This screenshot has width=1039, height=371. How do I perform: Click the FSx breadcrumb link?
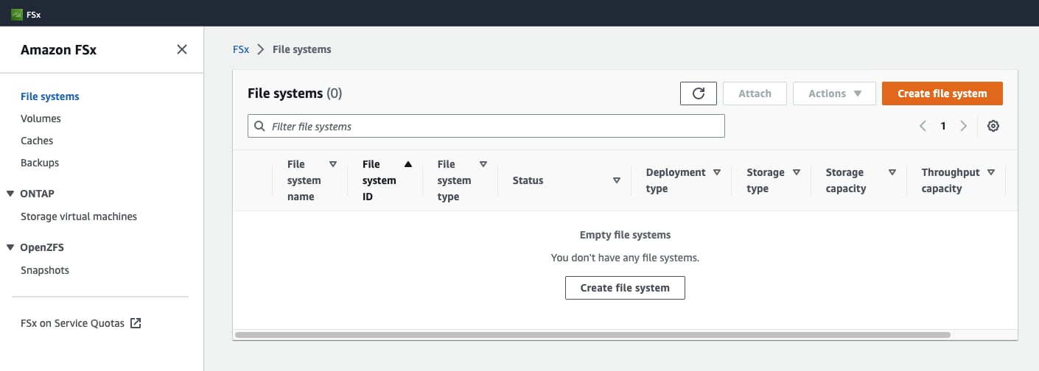(241, 49)
